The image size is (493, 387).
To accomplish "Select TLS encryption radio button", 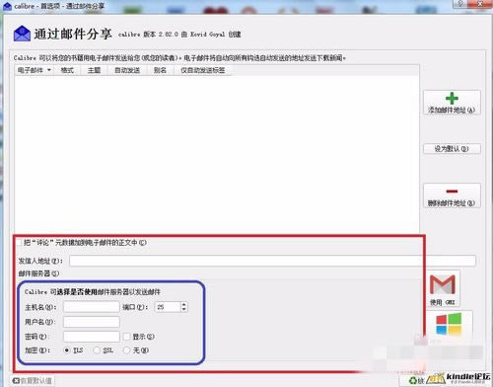I will click(67, 350).
